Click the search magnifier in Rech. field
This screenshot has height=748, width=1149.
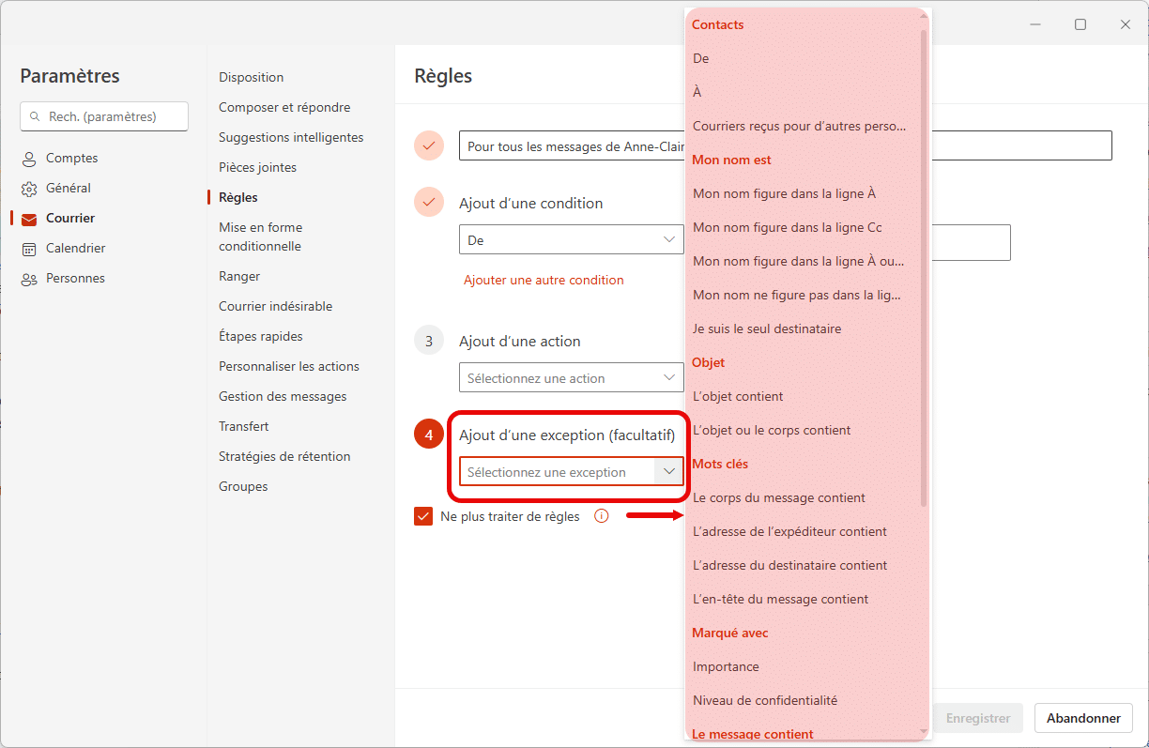[36, 116]
